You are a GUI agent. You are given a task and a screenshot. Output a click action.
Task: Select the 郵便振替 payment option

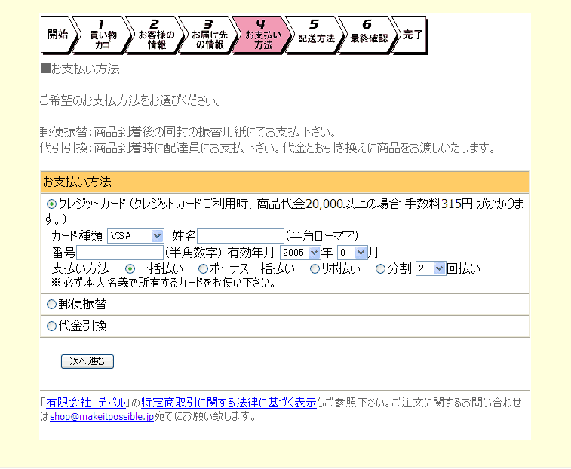51,305
